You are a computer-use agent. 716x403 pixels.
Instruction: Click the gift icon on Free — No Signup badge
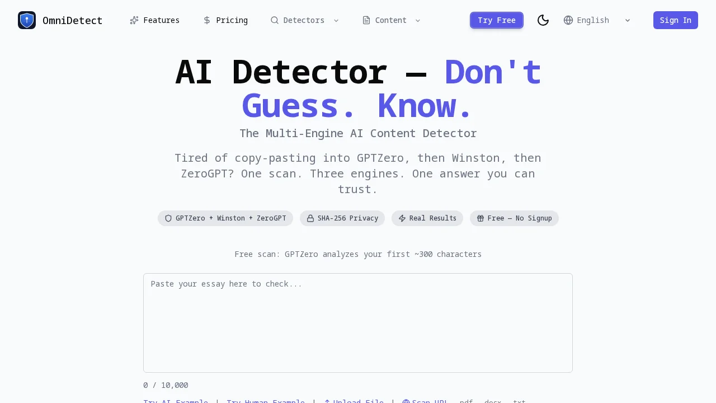point(481,218)
